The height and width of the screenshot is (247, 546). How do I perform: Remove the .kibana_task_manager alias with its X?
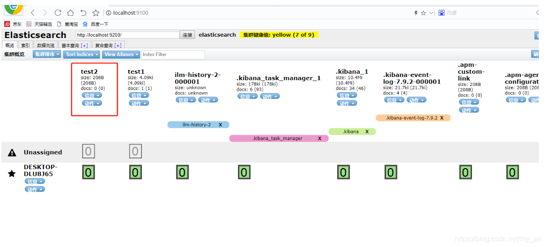tap(320, 138)
